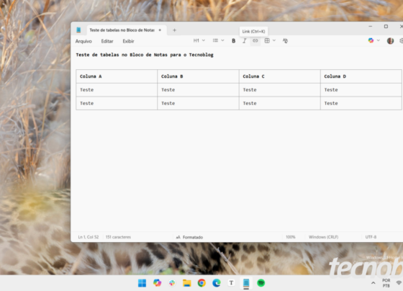Open File Explorer from the taskbar

[x=187, y=283]
